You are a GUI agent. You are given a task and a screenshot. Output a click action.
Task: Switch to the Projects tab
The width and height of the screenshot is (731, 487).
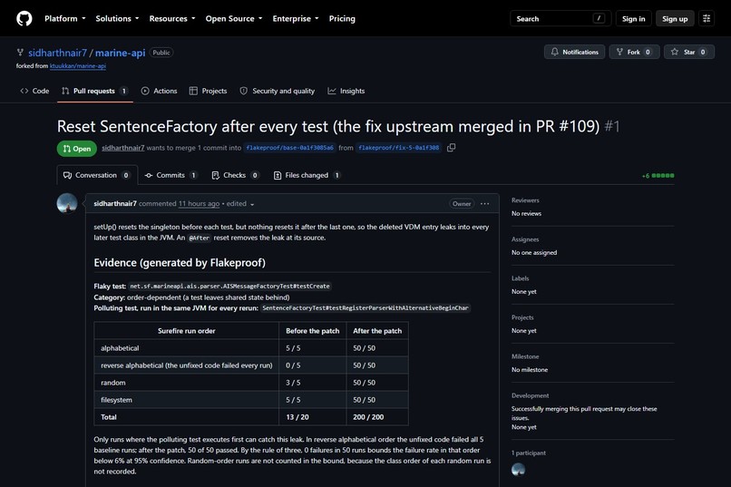point(208,91)
